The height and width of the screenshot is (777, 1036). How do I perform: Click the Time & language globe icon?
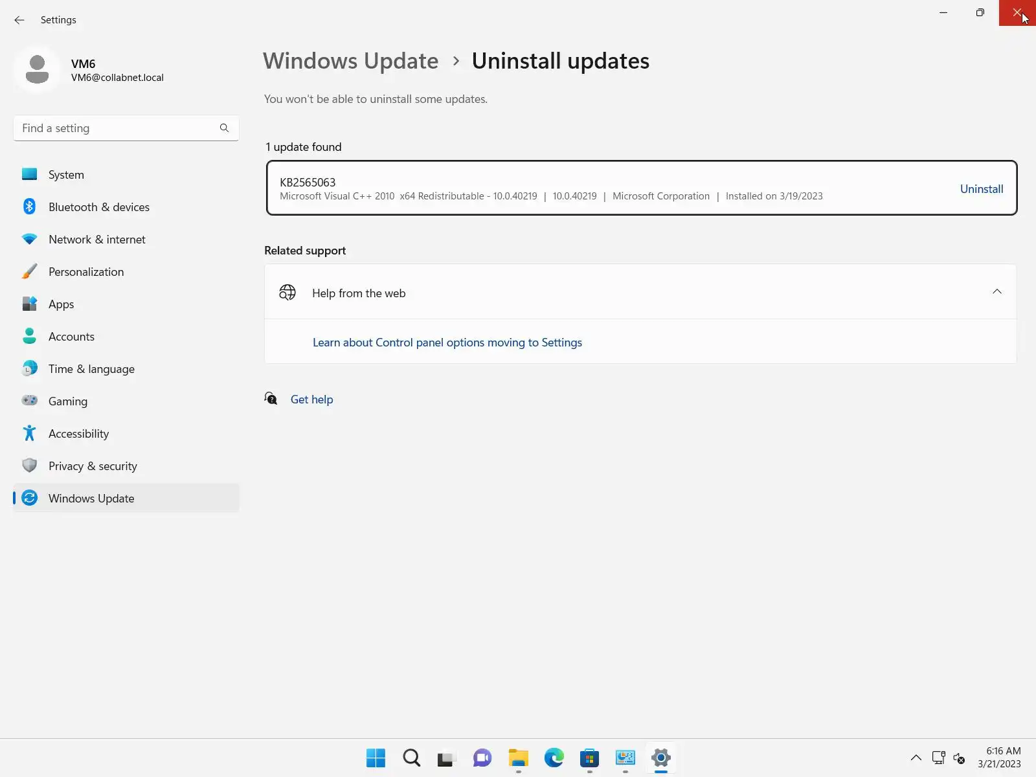tap(29, 368)
